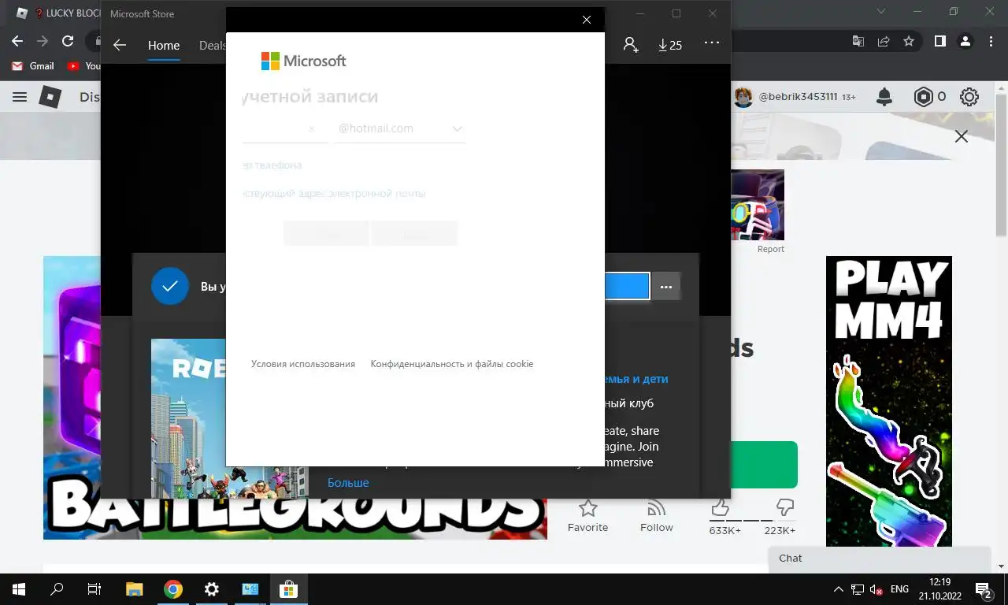Open File Explorer from taskbar
1008x605 pixels.
[x=134, y=588]
